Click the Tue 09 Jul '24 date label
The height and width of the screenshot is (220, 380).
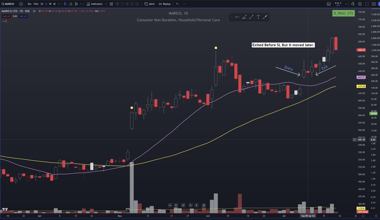(x=308, y=216)
